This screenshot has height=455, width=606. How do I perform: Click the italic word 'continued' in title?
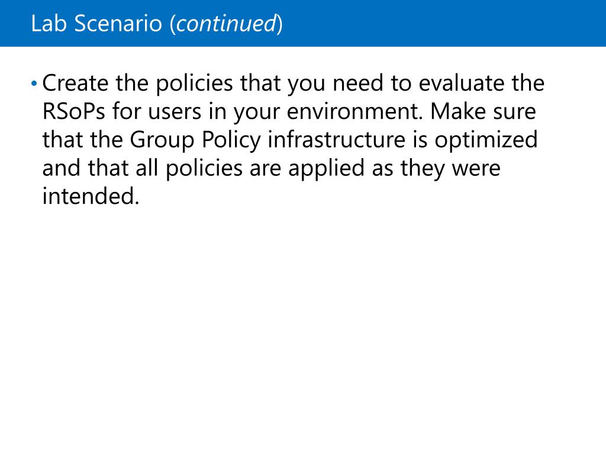tap(227, 24)
